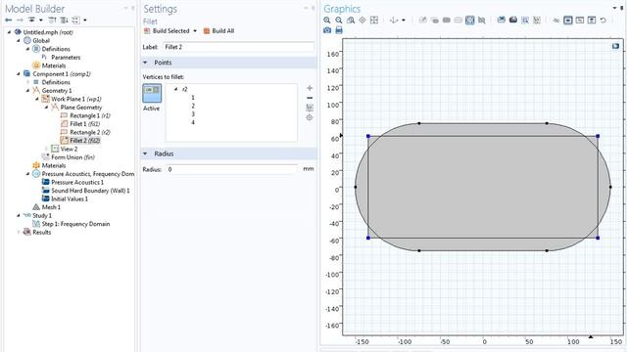Select View 2 node
The width and height of the screenshot is (627, 352).
(69, 149)
